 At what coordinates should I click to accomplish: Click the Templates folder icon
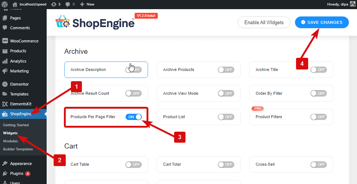tap(5, 94)
